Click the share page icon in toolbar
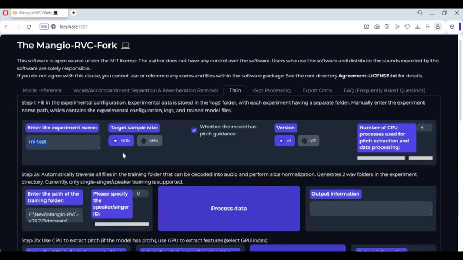 (x=366, y=27)
